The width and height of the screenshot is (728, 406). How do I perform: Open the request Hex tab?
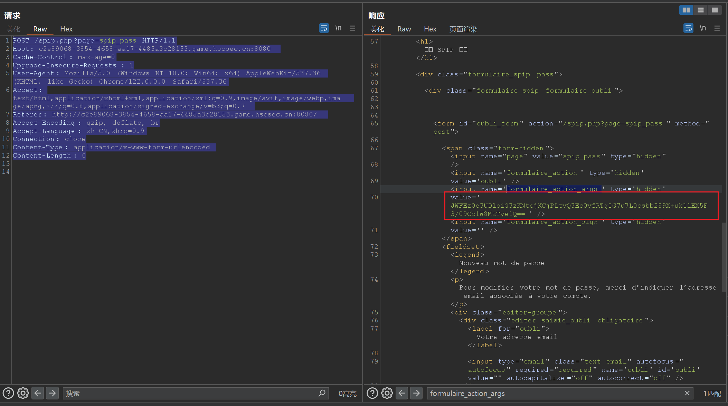pyautogui.click(x=66, y=29)
